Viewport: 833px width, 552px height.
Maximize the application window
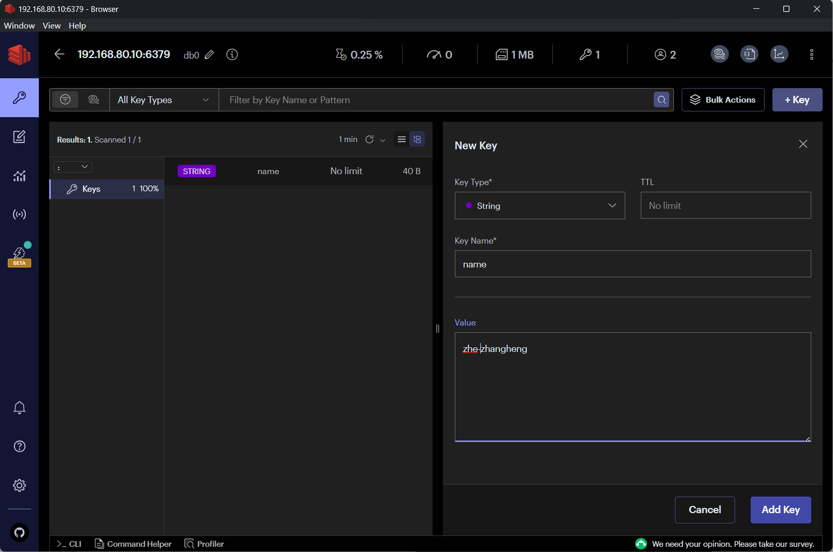(786, 9)
